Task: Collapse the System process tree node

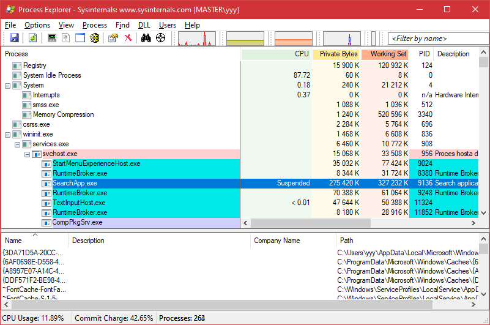Action: pos(7,85)
